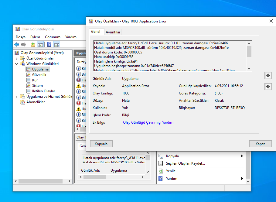Click the tree pane scroll-right arrow
Screen dimensions: 276x202
(69, 181)
